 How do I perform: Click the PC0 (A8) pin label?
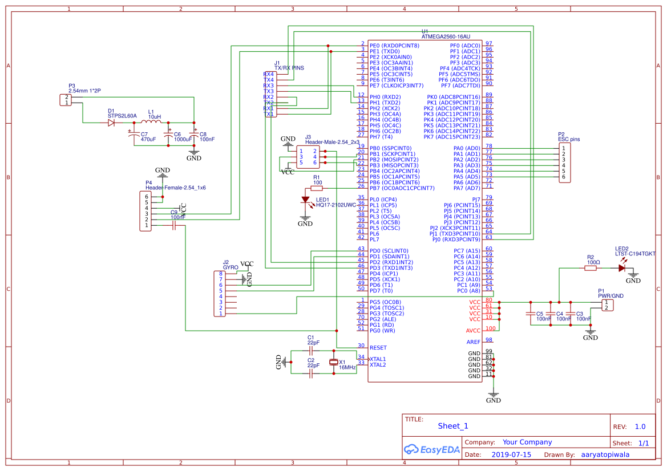click(469, 291)
